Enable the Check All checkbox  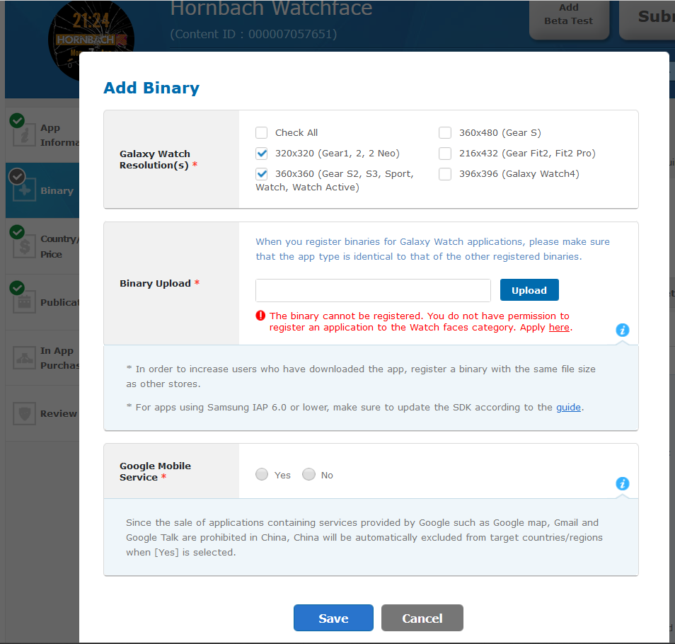262,132
